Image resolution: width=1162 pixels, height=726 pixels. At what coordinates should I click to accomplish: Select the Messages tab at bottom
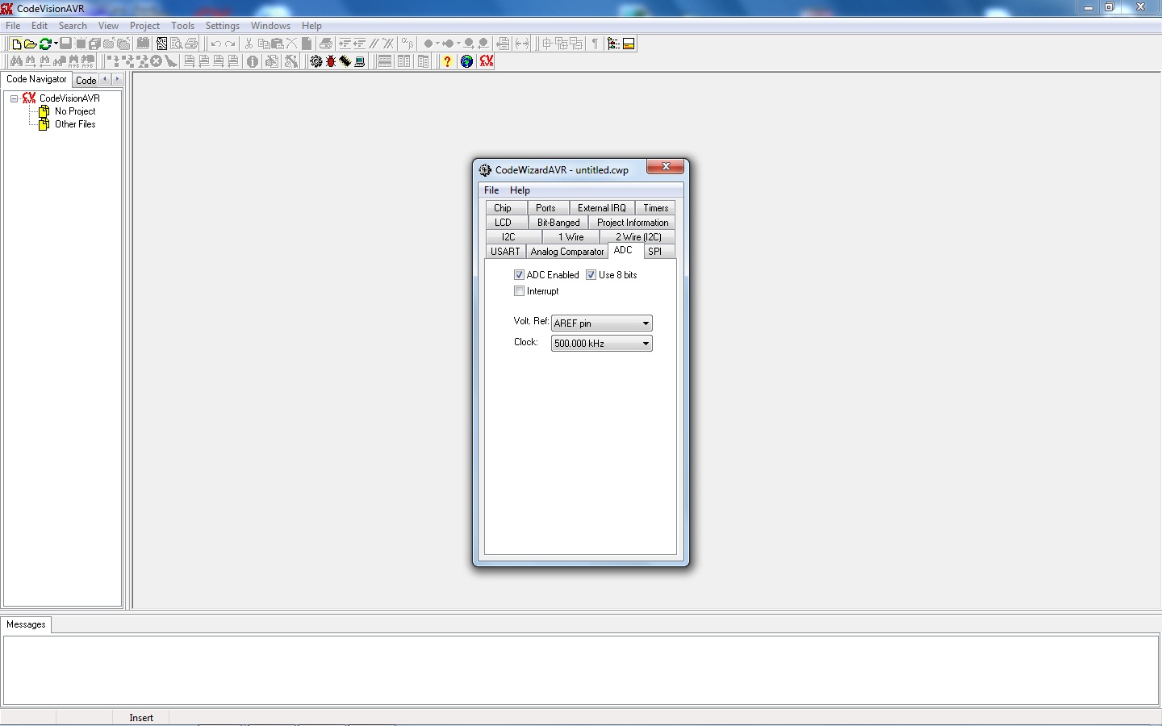26,624
